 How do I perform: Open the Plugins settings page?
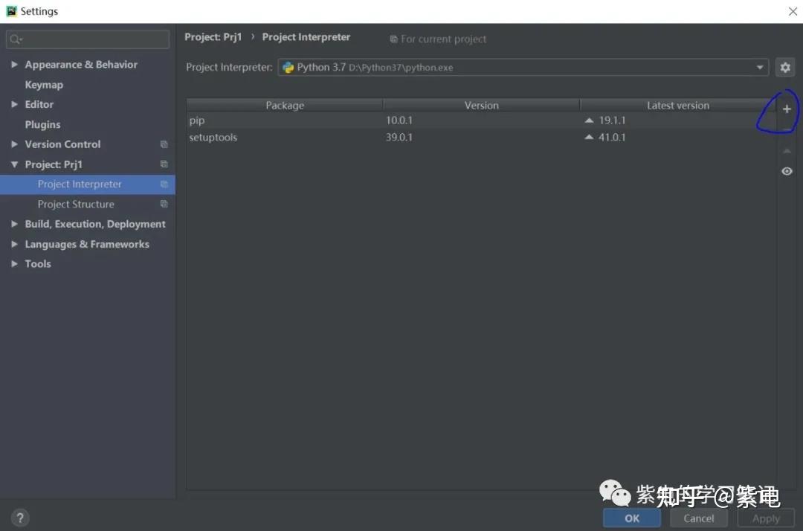[42, 124]
